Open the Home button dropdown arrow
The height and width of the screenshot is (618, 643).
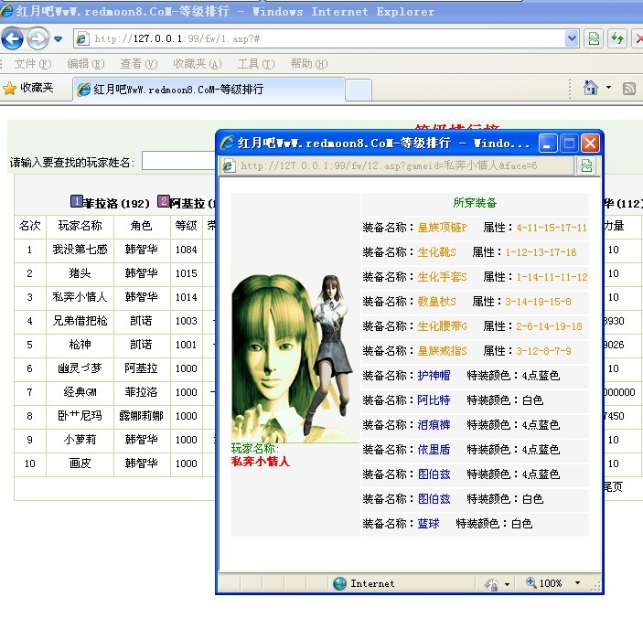609,89
